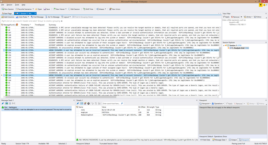
Task: Click the Timestamp column header
Action: point(26,25)
